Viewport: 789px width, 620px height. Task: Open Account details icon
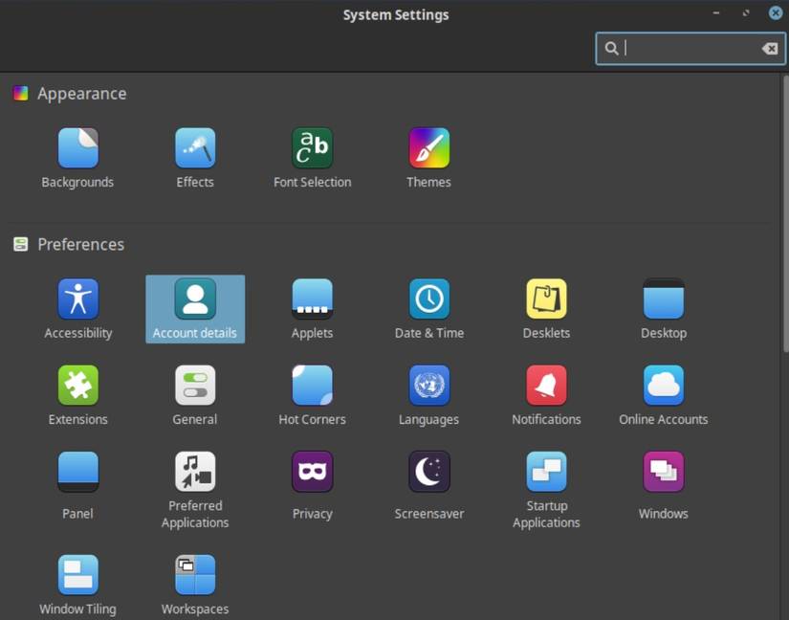point(195,299)
